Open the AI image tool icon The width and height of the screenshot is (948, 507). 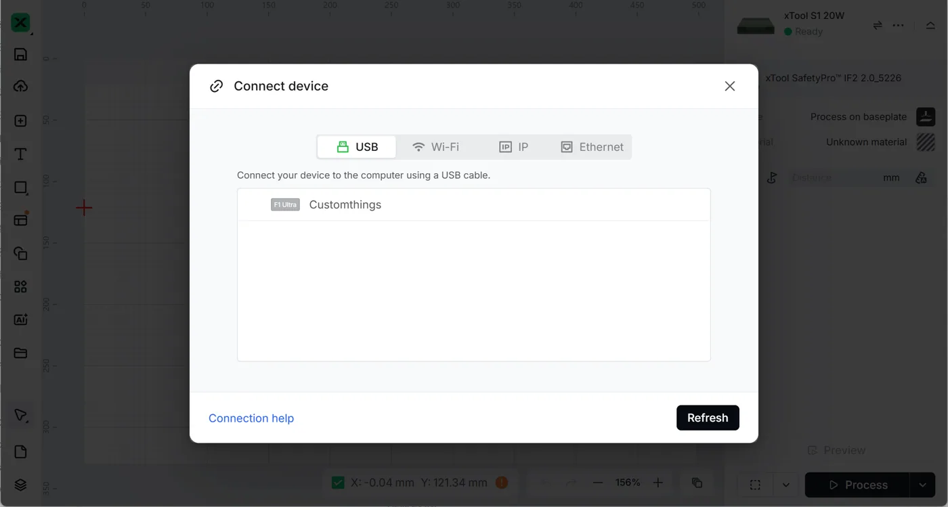(x=20, y=319)
